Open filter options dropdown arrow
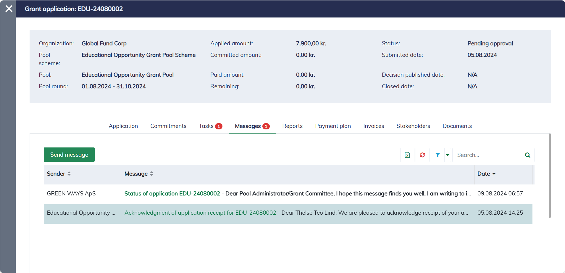 [x=448, y=155]
